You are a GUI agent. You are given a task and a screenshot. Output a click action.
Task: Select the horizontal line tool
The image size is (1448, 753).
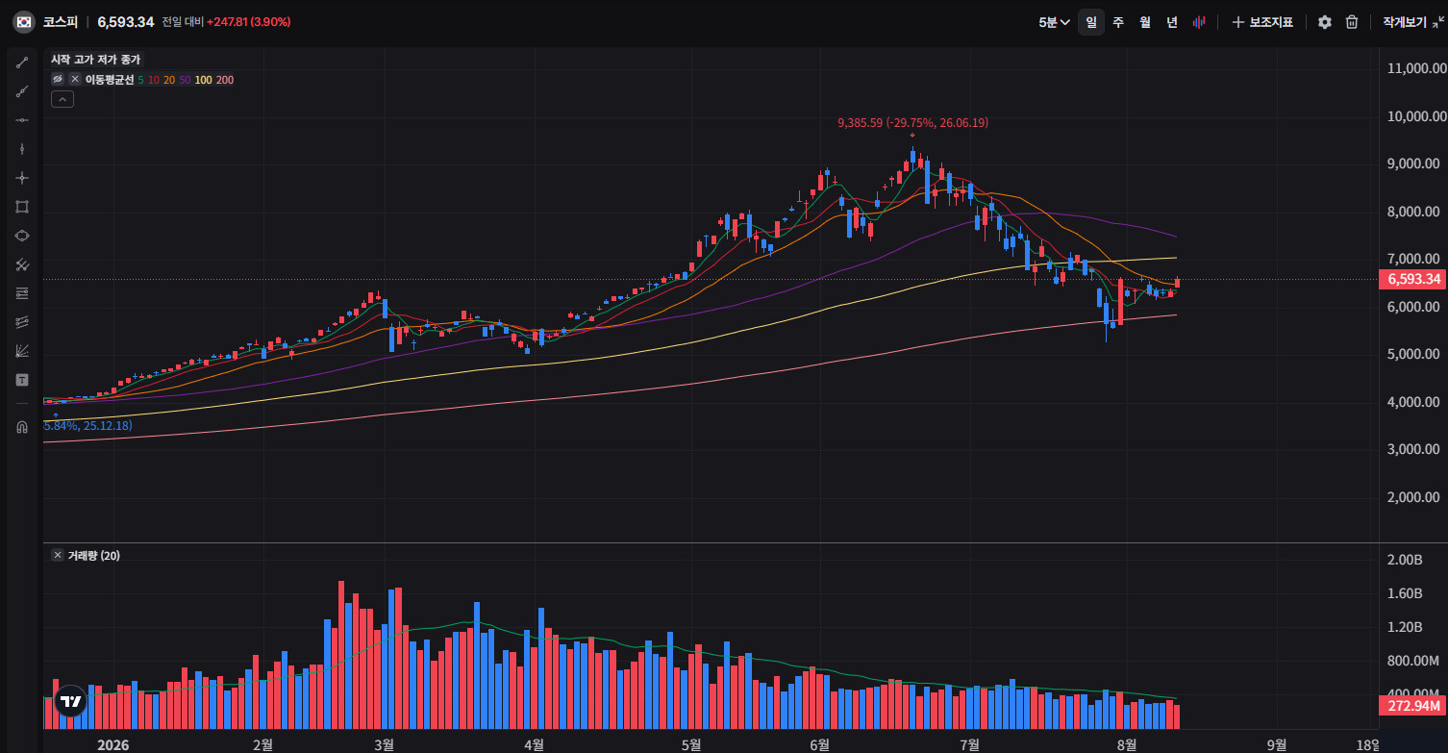(x=22, y=120)
